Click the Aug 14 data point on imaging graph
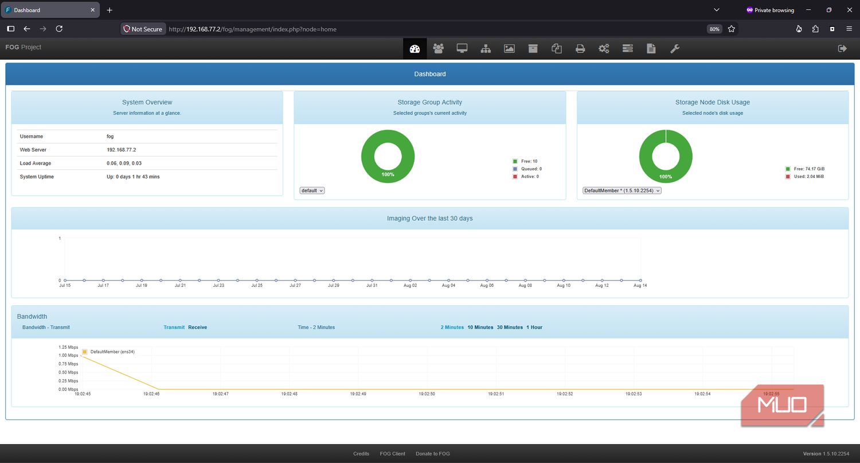Viewport: 860px width, 463px height. point(640,281)
